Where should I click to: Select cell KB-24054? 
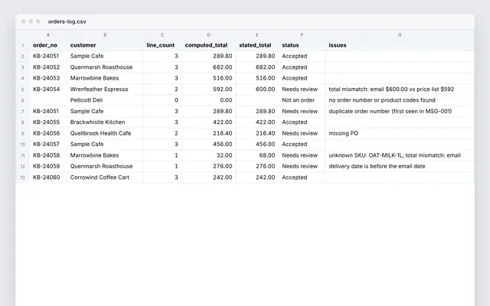(48, 90)
